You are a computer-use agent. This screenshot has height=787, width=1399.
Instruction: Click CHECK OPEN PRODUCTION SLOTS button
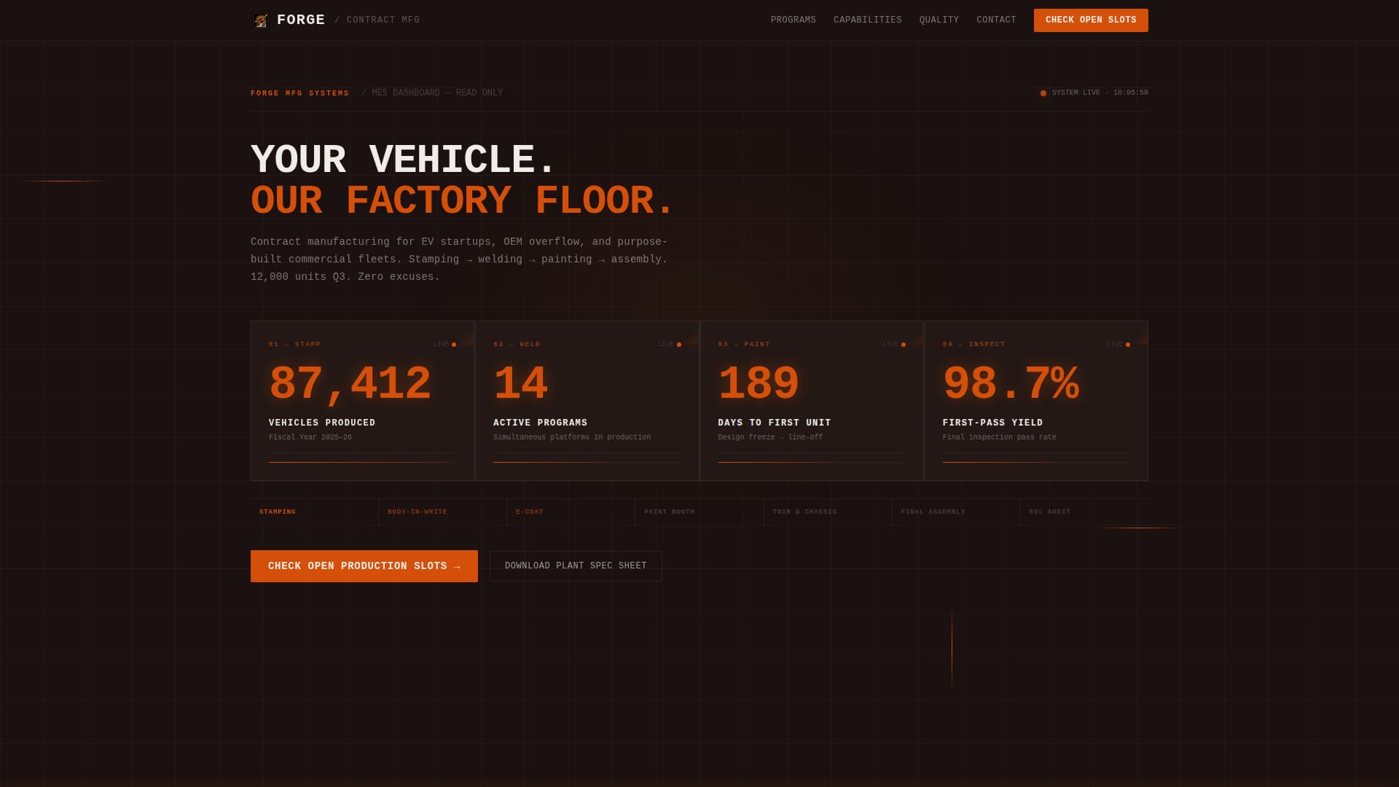click(364, 565)
